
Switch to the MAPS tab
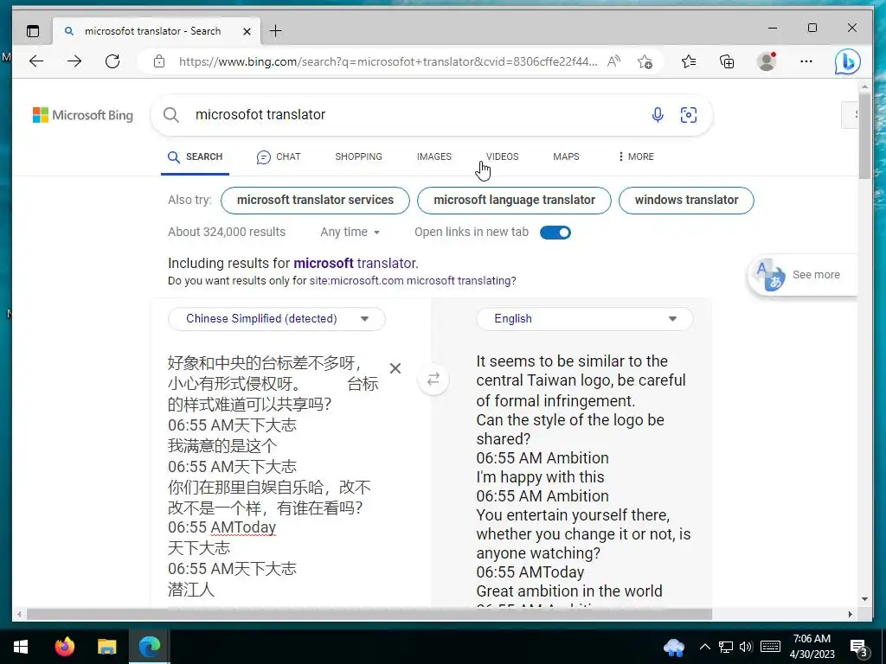(x=566, y=157)
